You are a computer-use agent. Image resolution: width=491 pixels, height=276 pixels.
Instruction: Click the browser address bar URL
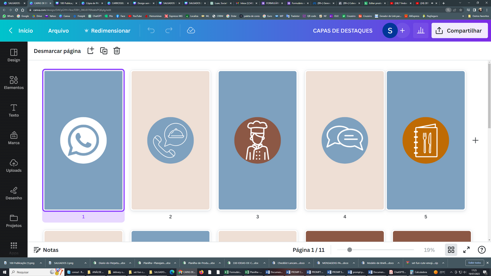pos(72,10)
